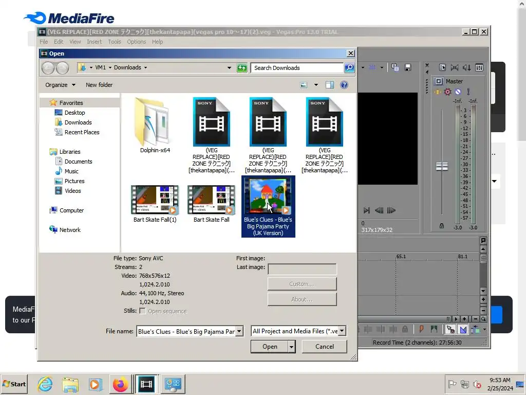Open the Edit menu in Vegas Pro
Image resolution: width=526 pixels, height=395 pixels.
(59, 42)
